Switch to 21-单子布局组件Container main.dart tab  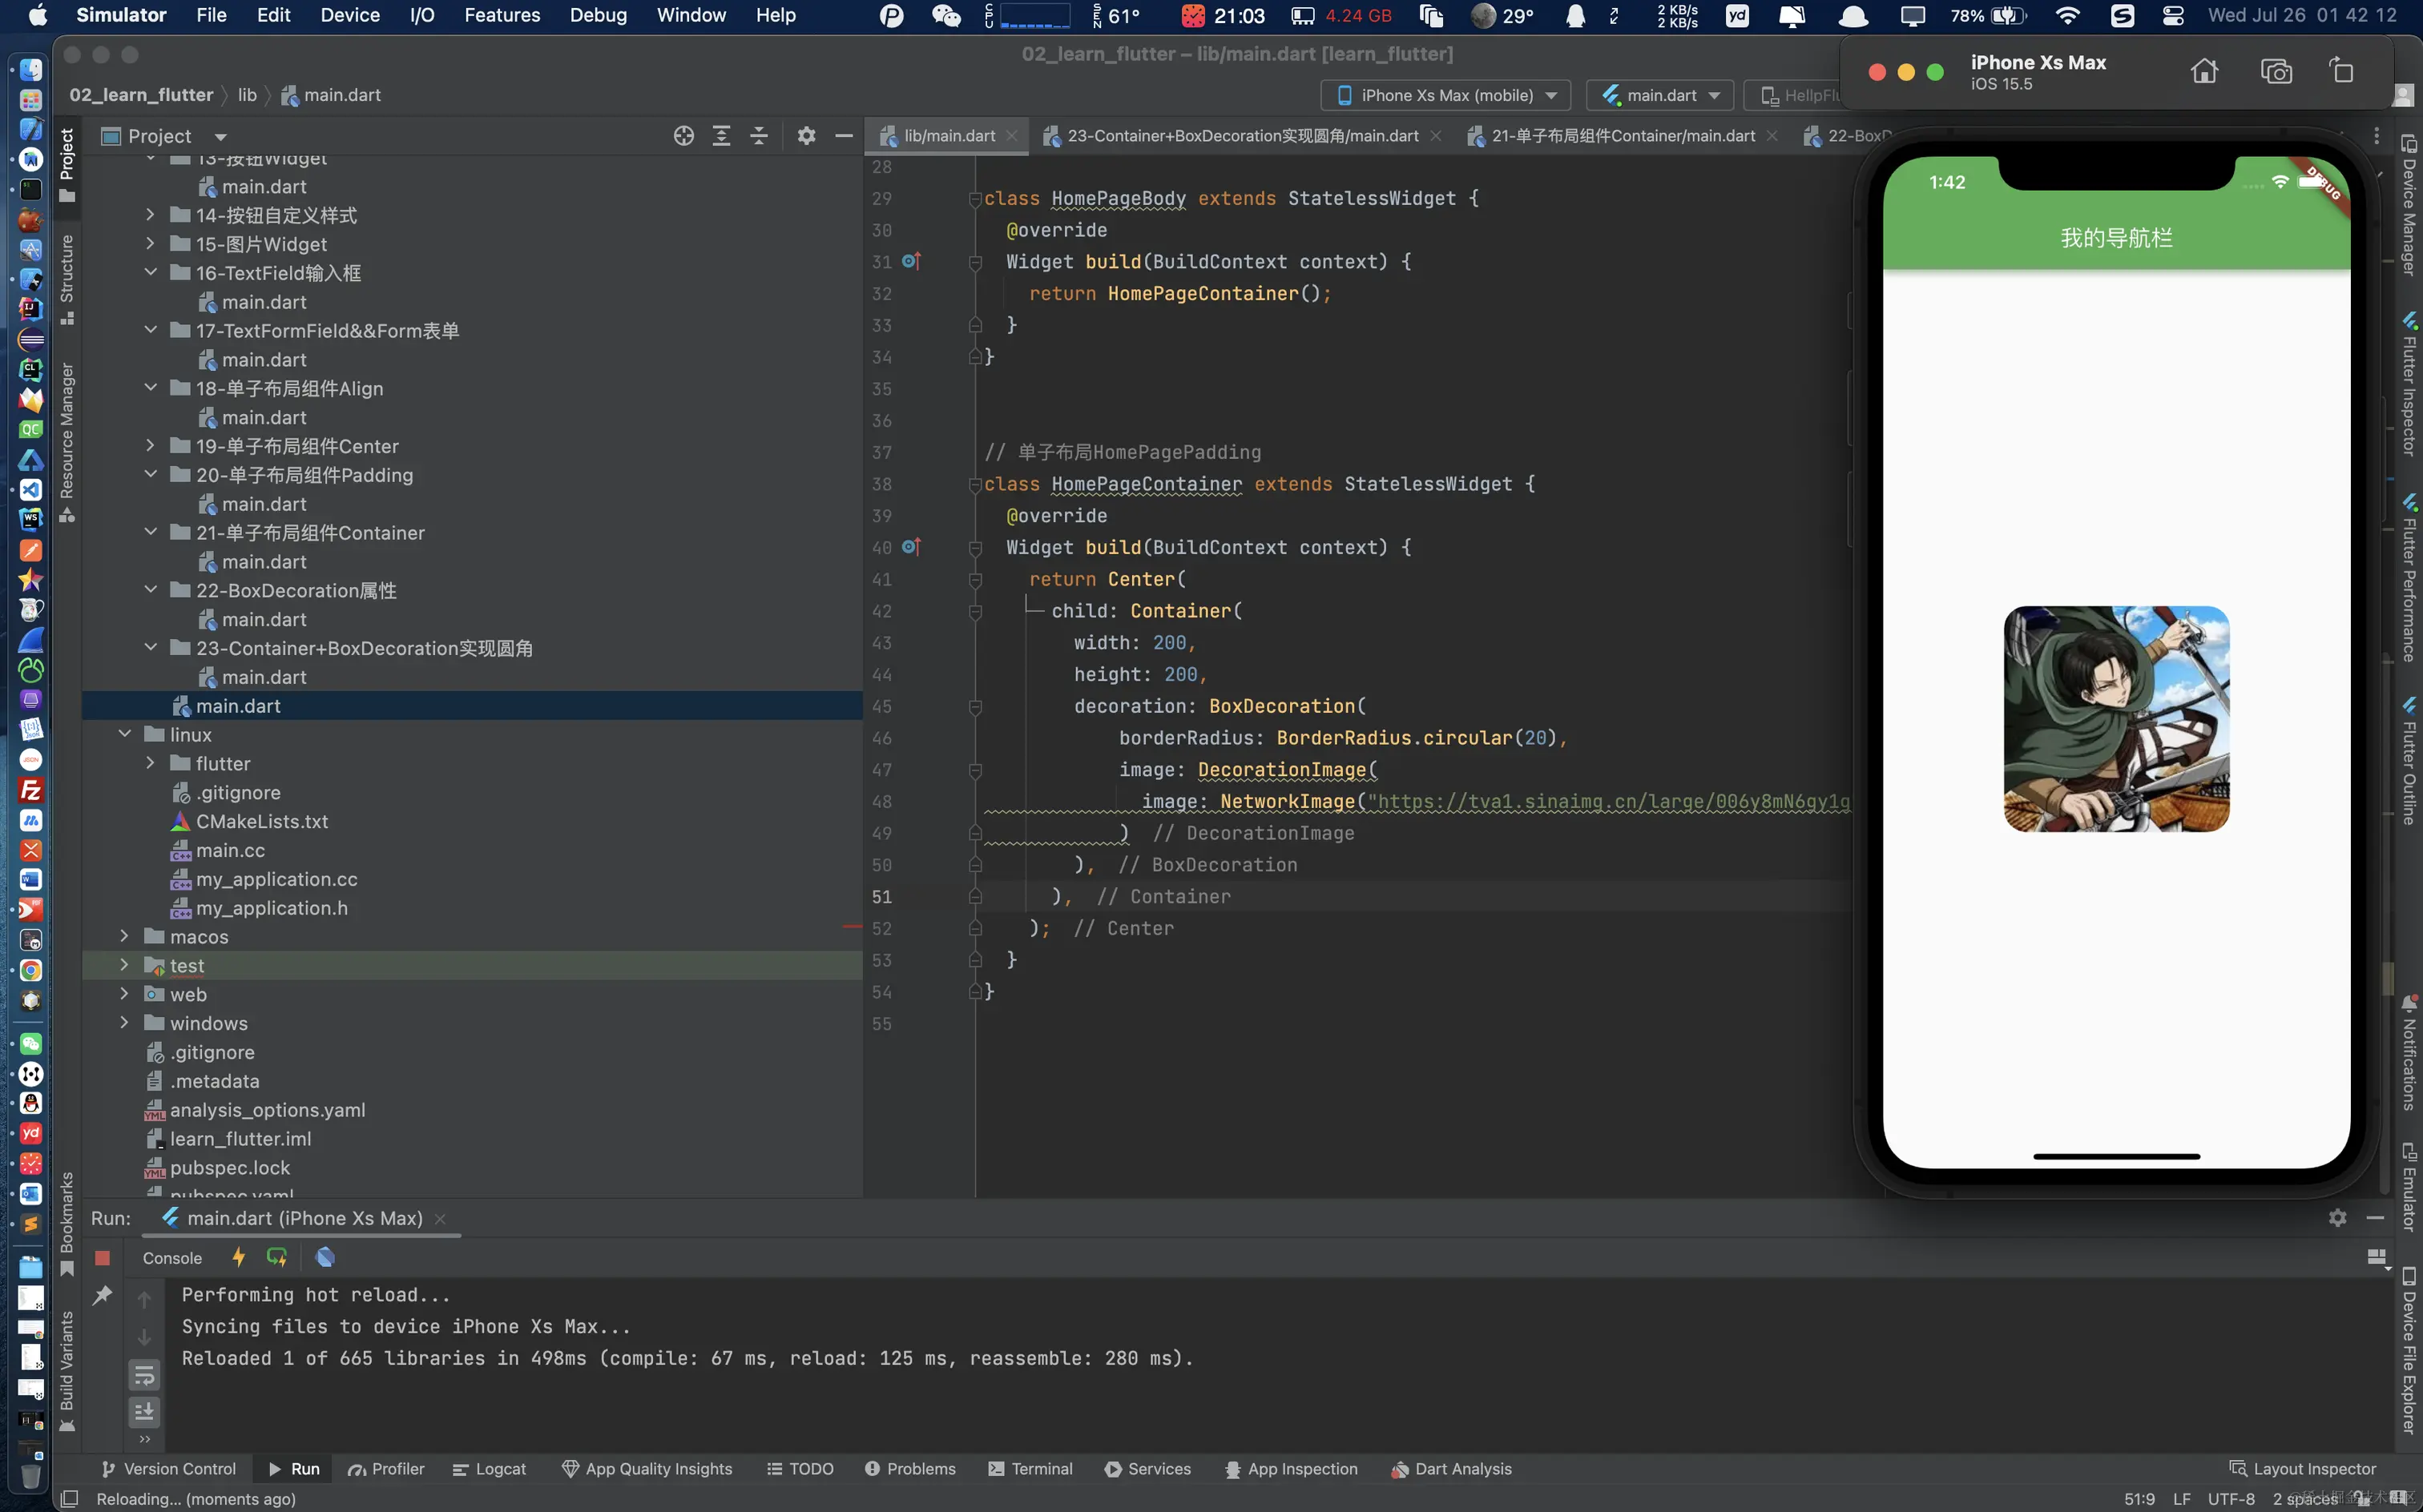(1622, 136)
